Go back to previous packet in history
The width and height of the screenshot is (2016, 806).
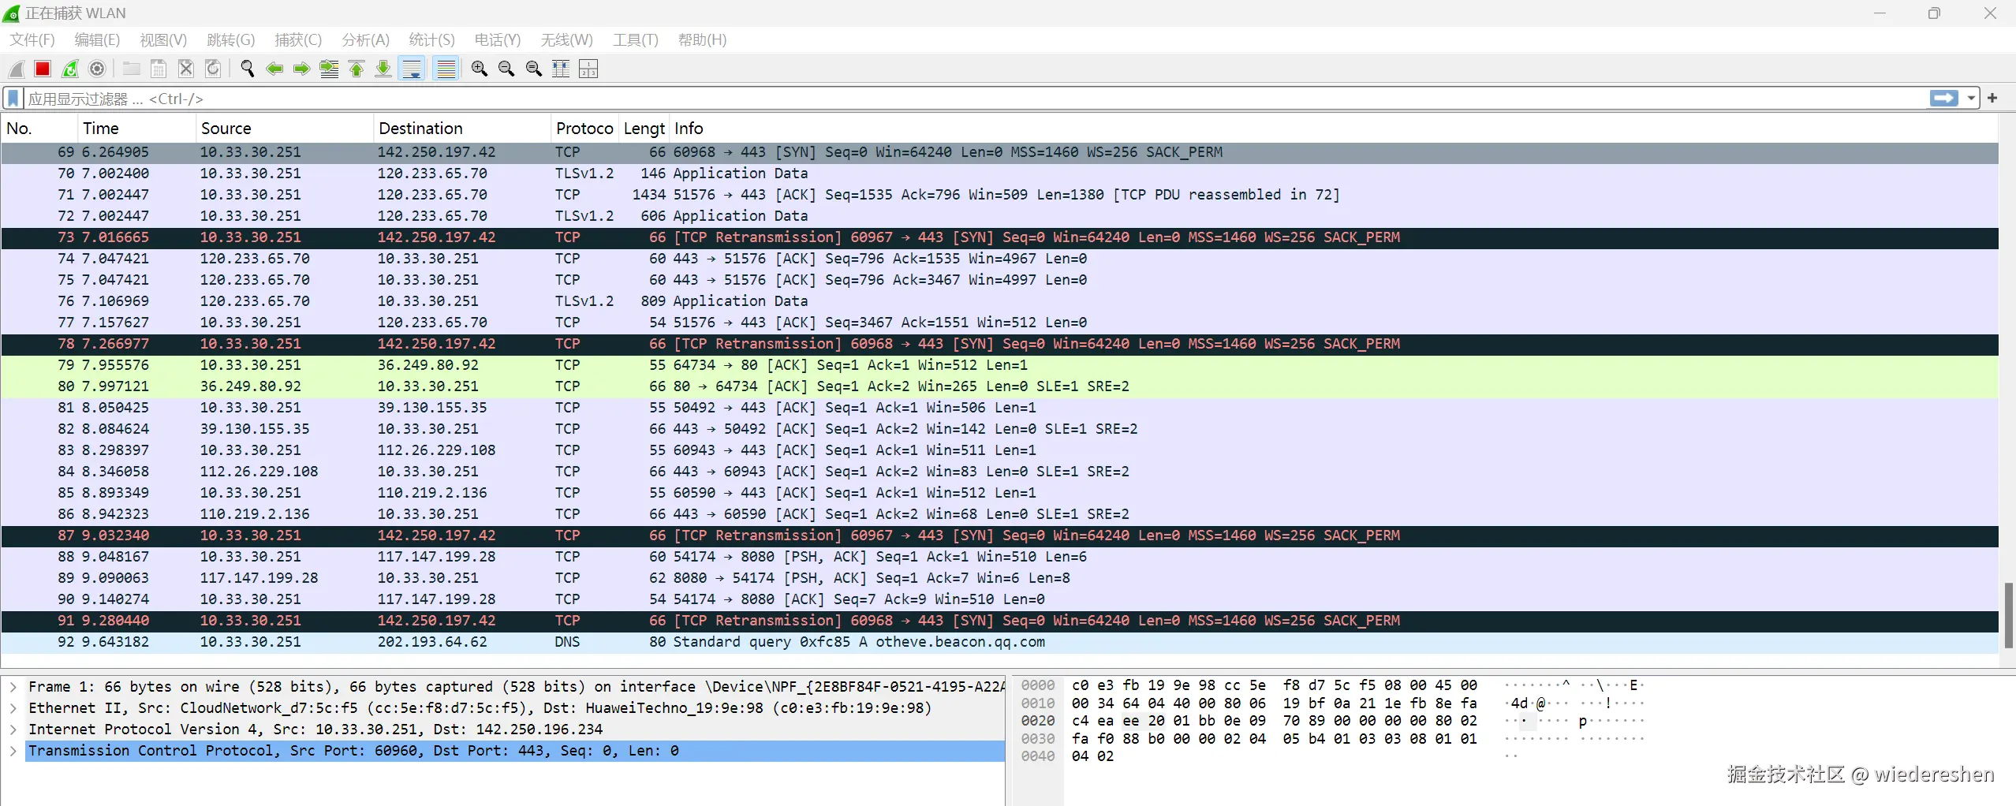(x=274, y=69)
